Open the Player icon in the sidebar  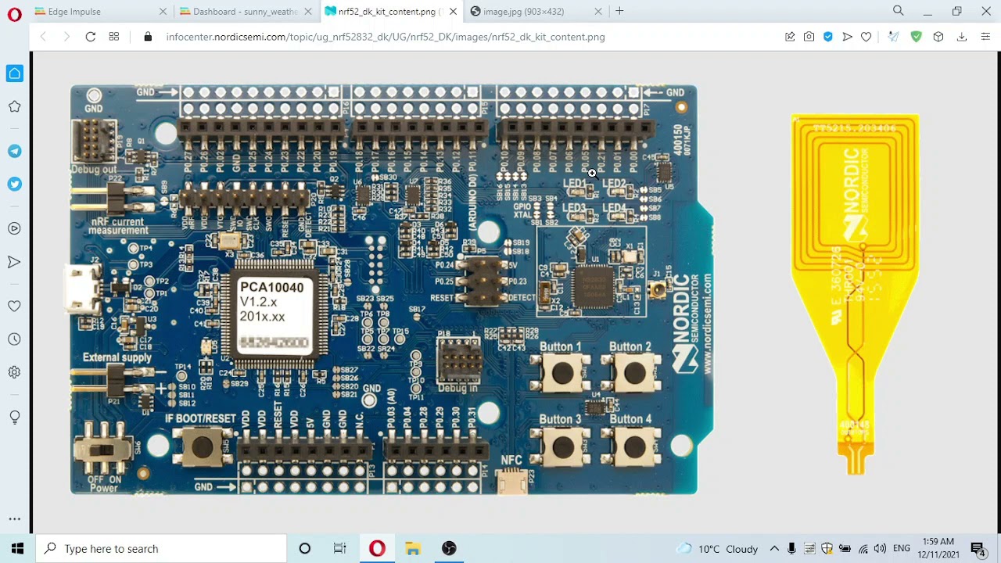pyautogui.click(x=14, y=228)
